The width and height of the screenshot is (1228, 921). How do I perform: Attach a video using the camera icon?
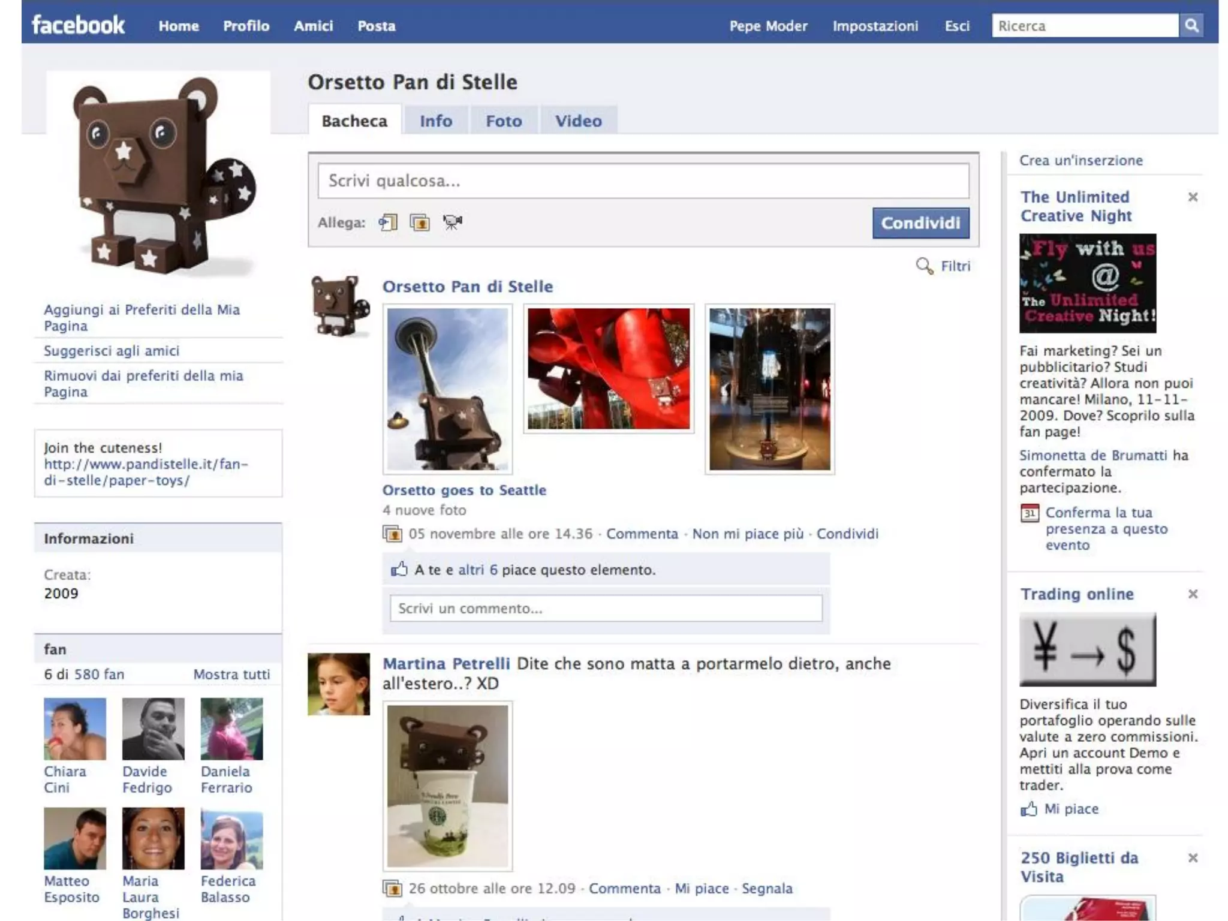(453, 222)
